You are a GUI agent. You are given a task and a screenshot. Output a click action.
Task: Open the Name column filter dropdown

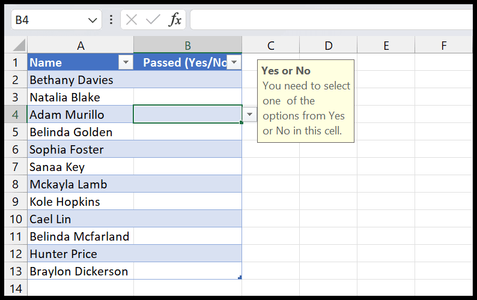(126, 62)
